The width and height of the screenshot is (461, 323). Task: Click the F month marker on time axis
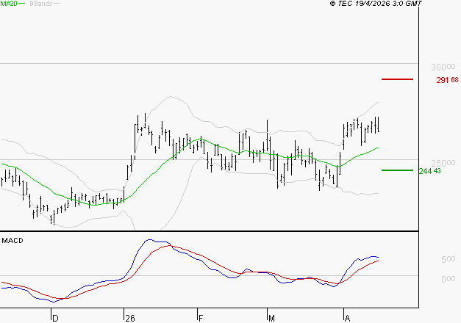[201, 318]
